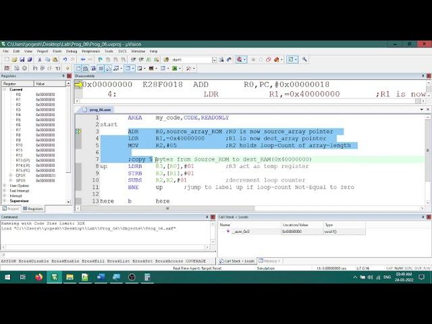Click the Open file folder icon
Viewport: 432px width, 324px height.
click(15, 59)
